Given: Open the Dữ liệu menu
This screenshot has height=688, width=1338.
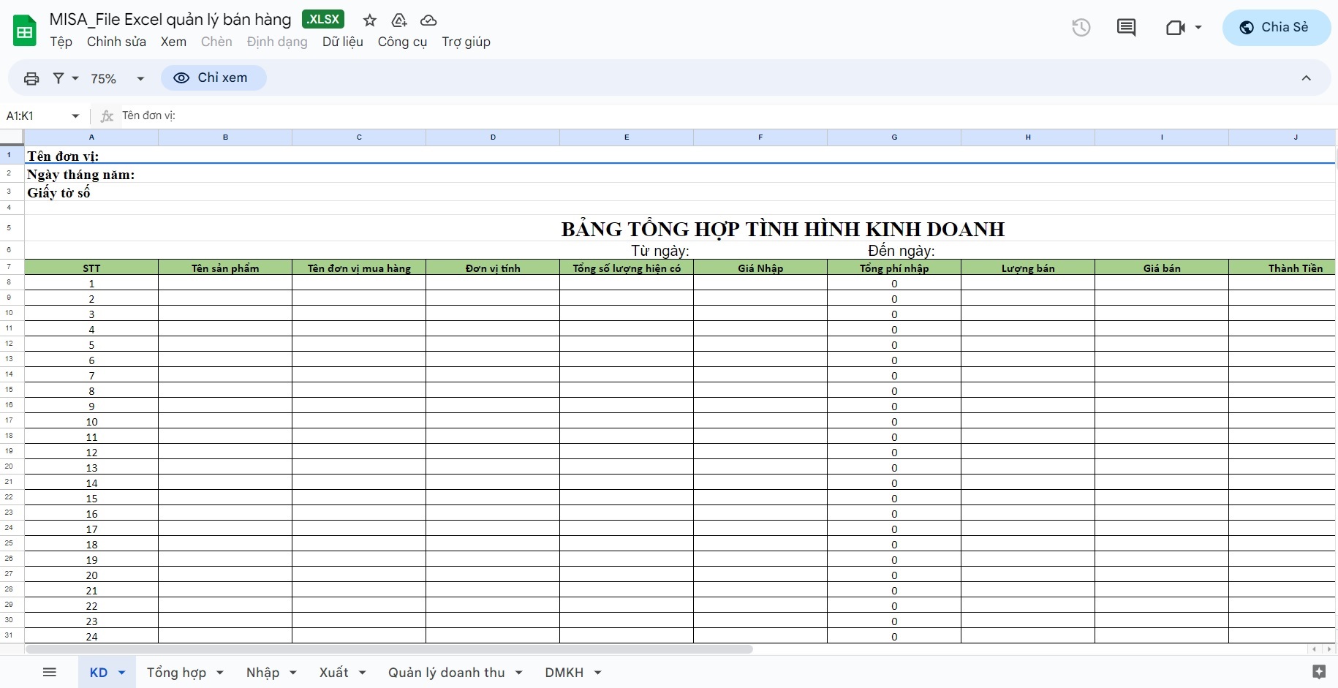Looking at the screenshot, I should pos(342,42).
